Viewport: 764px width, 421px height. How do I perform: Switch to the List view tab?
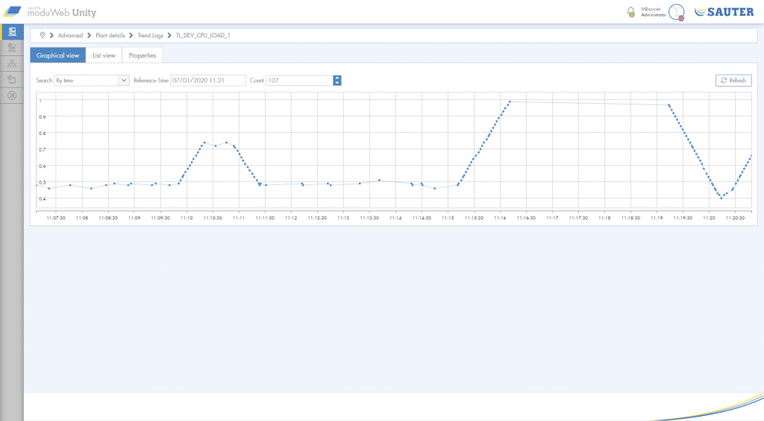[x=104, y=55]
